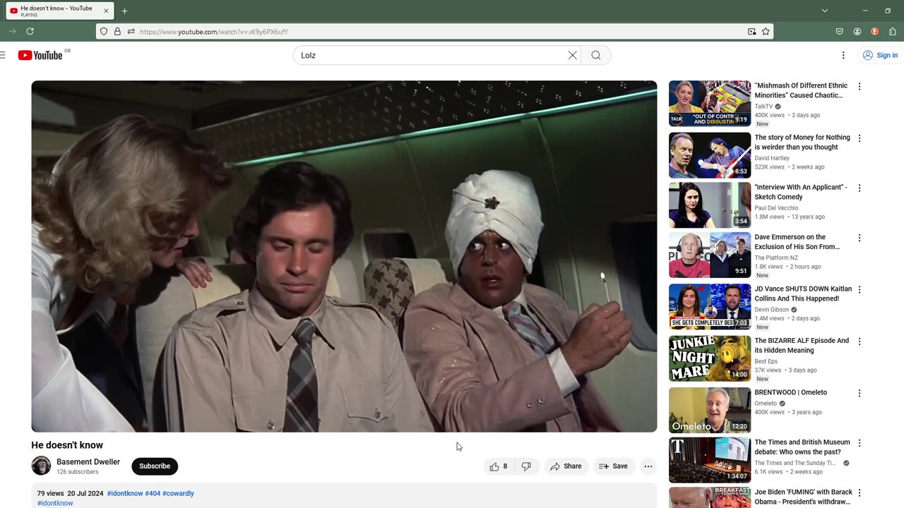Save the video to a playlist
The image size is (904, 508).
click(613, 466)
